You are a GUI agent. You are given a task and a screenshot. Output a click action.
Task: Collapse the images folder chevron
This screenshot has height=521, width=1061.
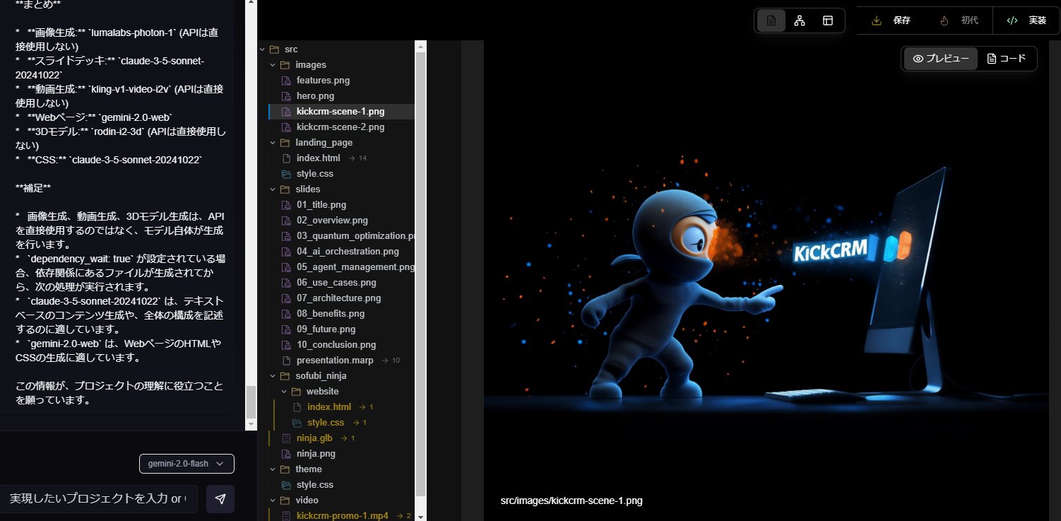[273, 65]
